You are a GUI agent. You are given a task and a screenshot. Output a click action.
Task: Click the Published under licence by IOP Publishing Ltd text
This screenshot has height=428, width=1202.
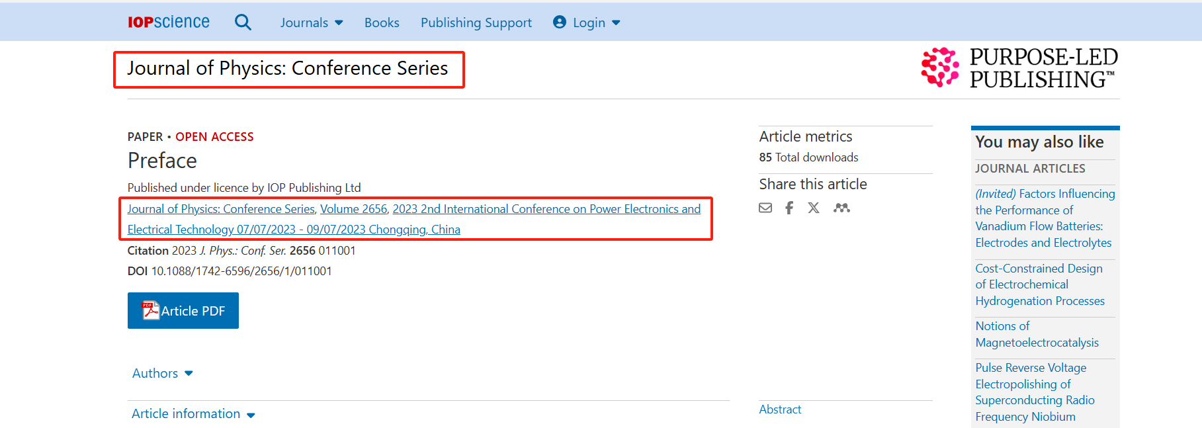(x=244, y=188)
